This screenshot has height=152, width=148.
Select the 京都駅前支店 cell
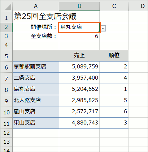(x=36, y=67)
